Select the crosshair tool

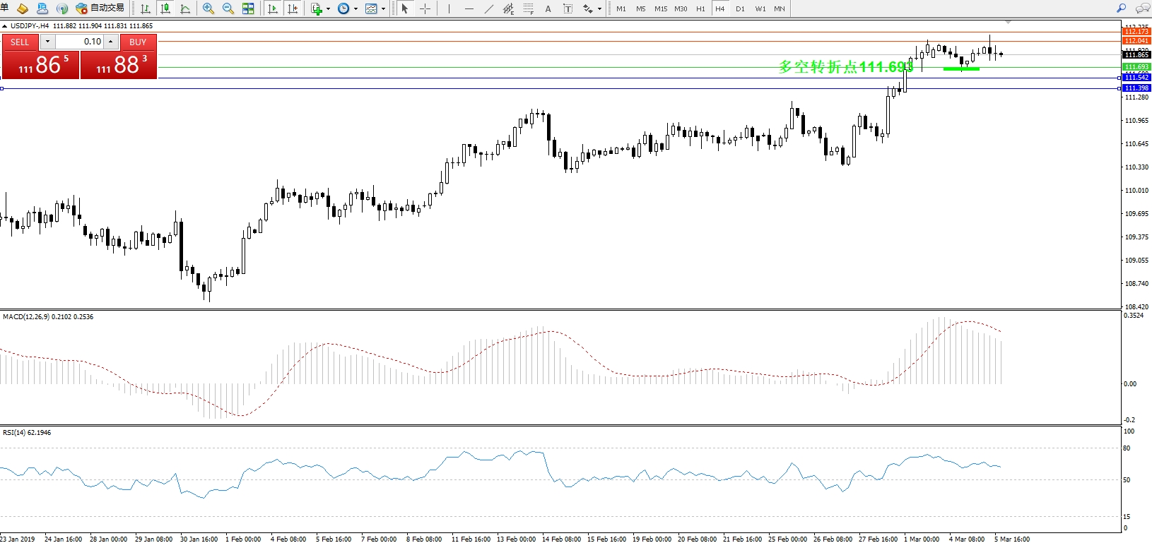click(425, 8)
